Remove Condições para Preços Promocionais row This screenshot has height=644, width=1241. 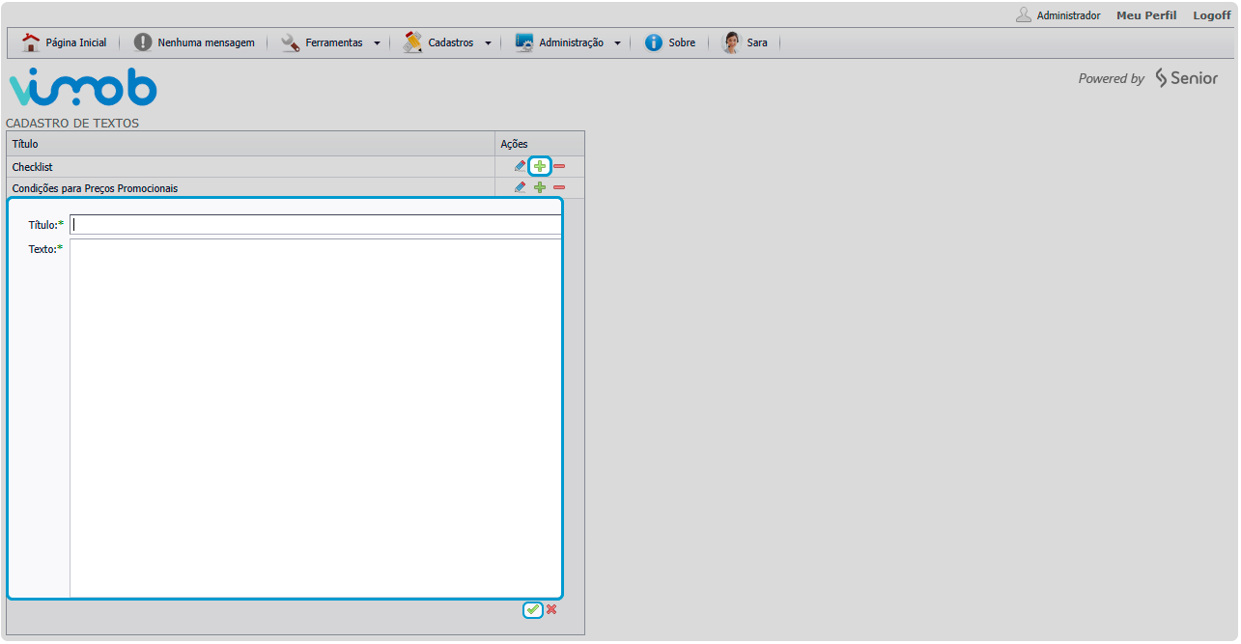pyautogui.click(x=559, y=187)
